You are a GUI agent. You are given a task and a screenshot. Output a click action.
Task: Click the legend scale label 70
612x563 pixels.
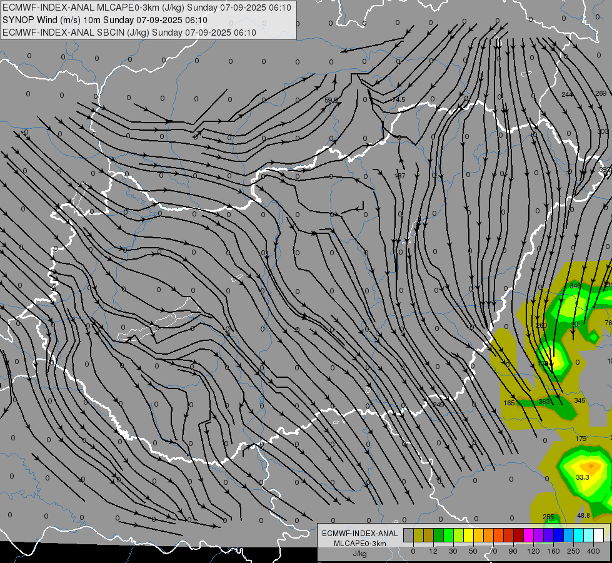tap(493, 551)
